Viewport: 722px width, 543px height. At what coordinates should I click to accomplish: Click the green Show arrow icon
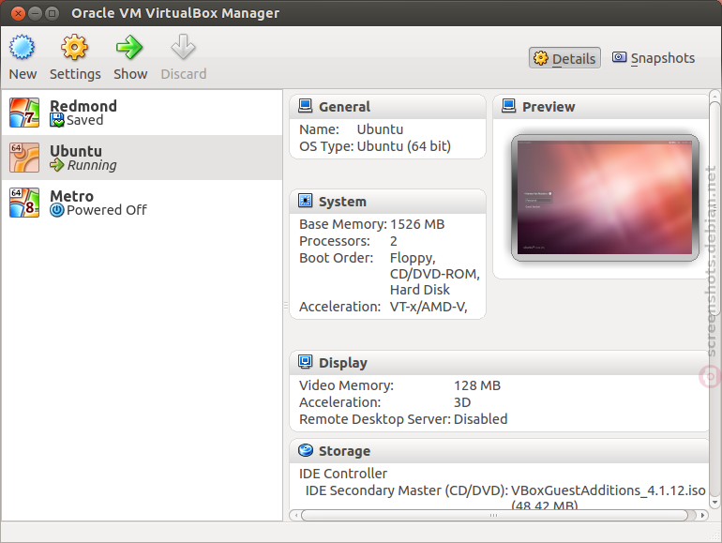coord(129,47)
